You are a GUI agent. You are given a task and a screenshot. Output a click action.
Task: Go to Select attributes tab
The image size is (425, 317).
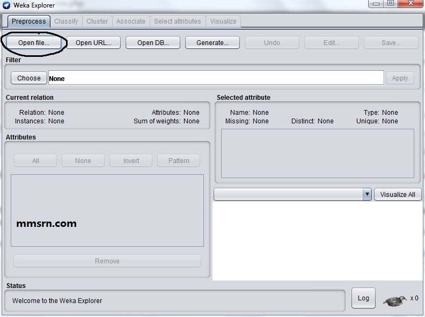178,21
